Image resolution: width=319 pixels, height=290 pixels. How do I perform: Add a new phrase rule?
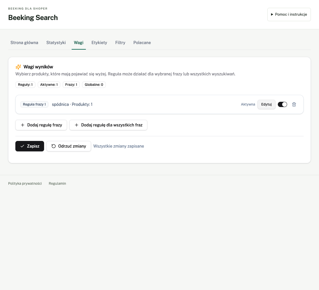41,125
